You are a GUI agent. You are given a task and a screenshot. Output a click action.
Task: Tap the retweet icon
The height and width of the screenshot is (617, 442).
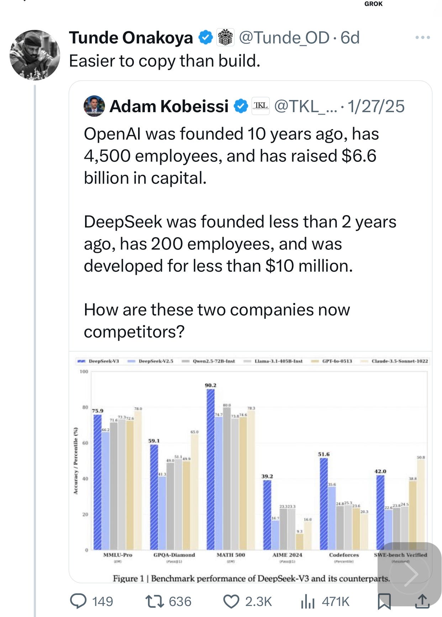155,601
